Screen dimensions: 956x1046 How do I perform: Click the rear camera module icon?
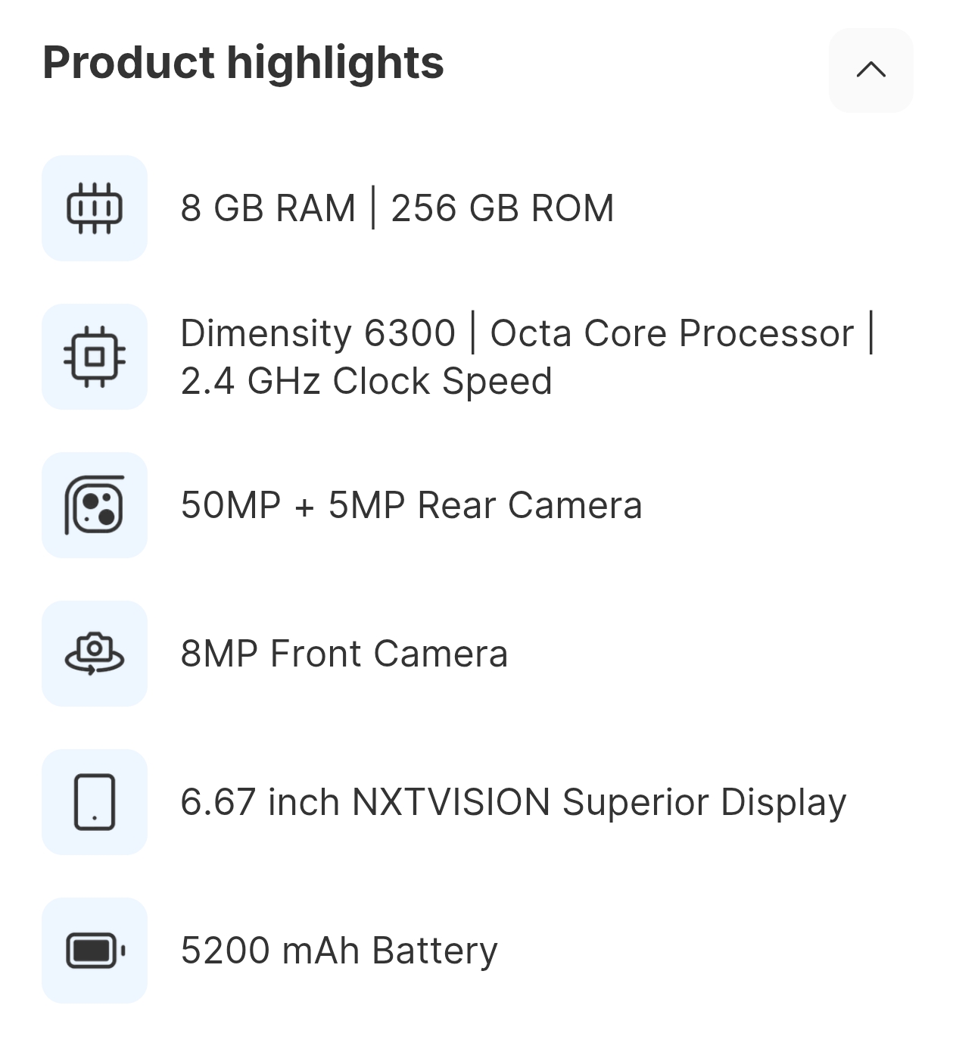(x=95, y=505)
